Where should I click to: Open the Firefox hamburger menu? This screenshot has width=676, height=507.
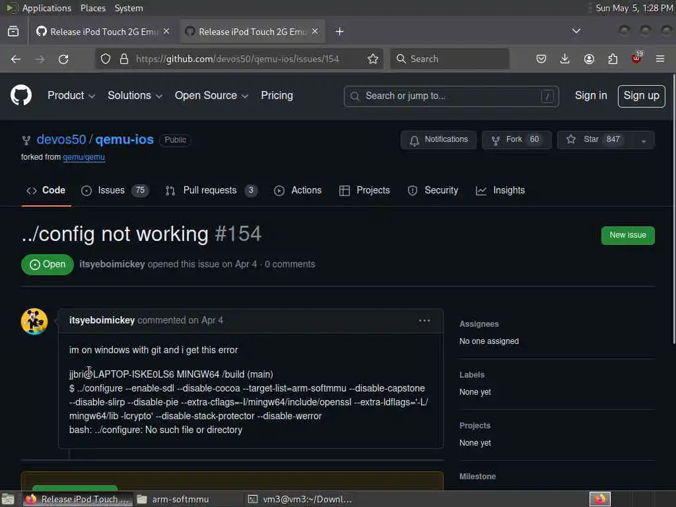tap(660, 59)
